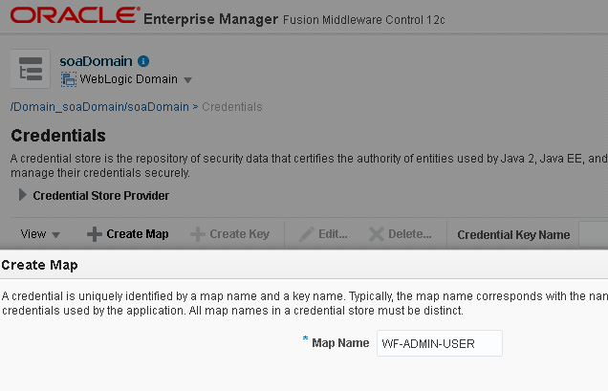Open the soaDomain information icon
The image size is (608, 391).
point(143,61)
